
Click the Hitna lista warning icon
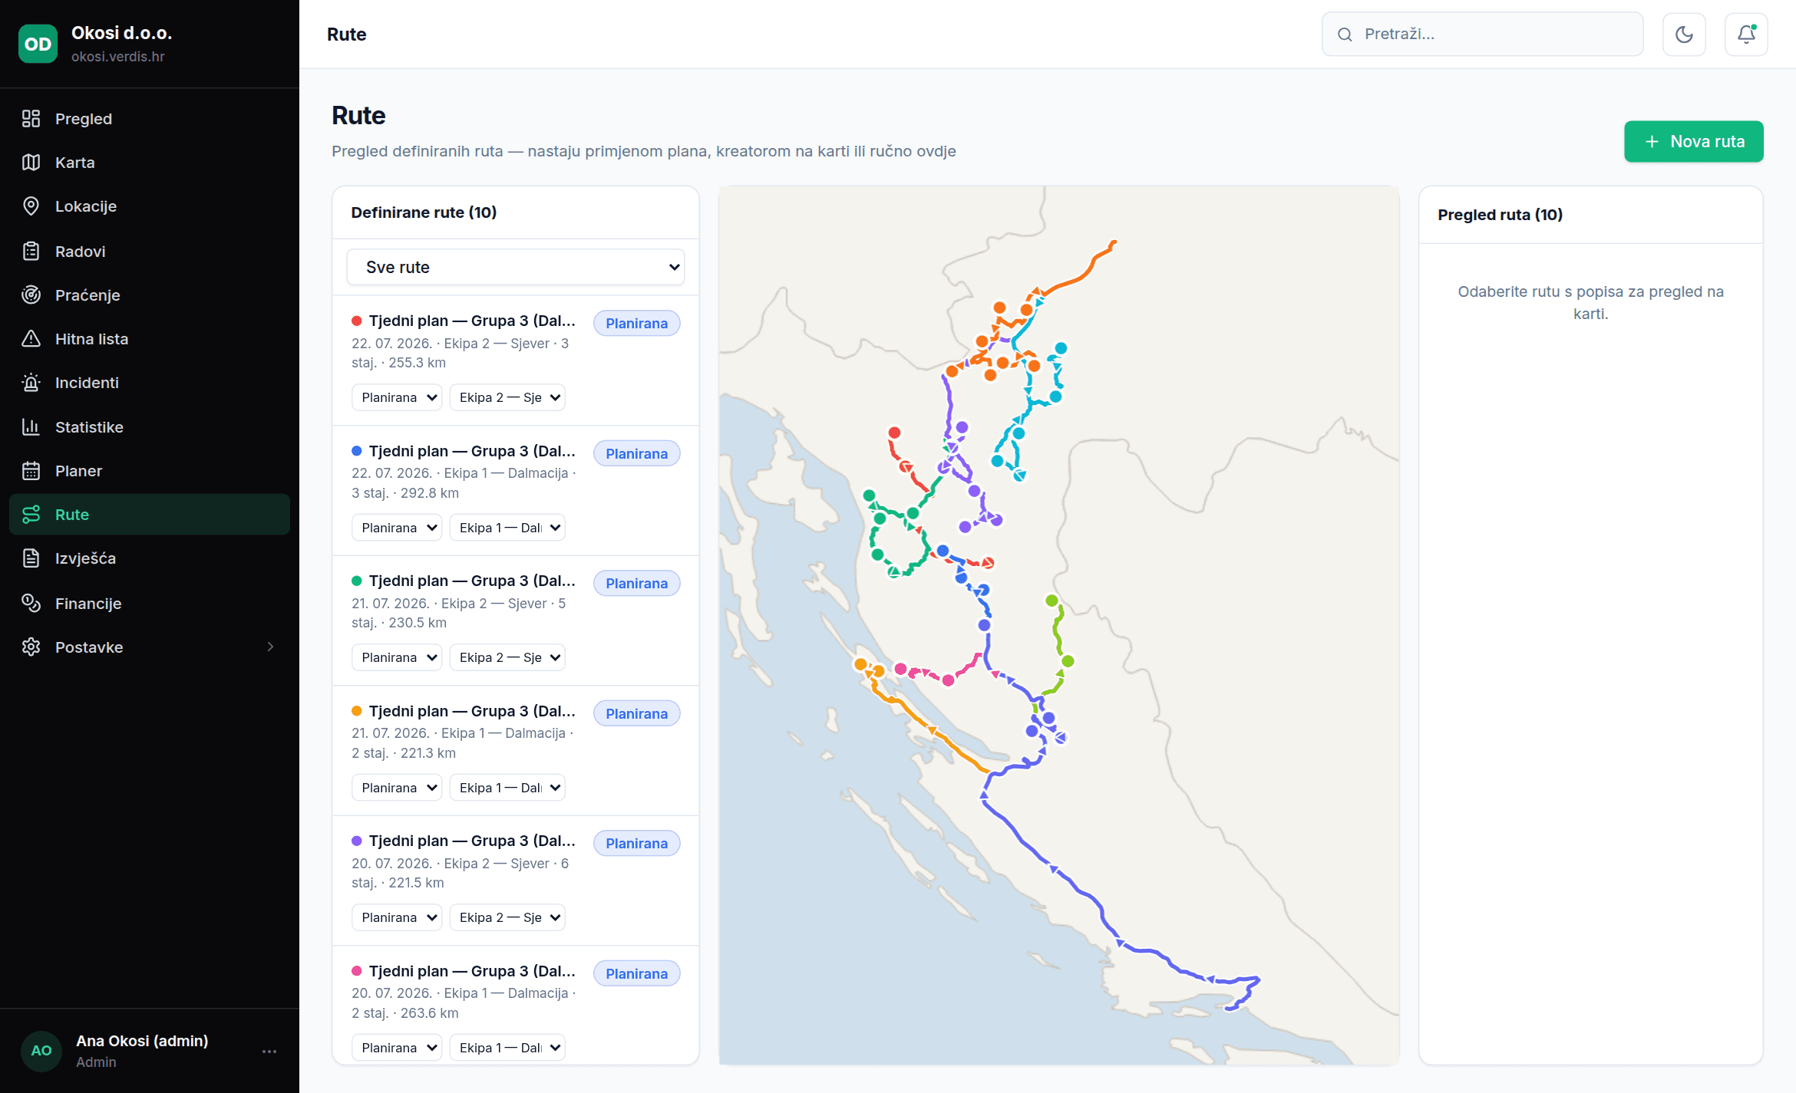pyautogui.click(x=31, y=339)
